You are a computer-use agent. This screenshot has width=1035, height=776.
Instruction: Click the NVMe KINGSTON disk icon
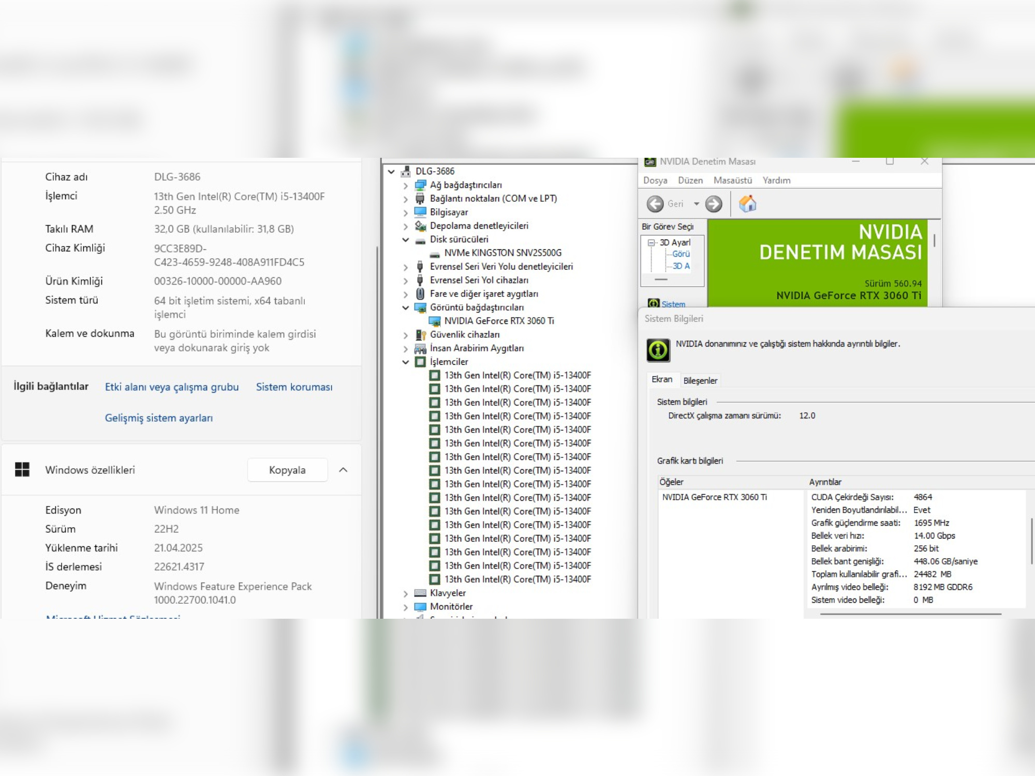435,253
